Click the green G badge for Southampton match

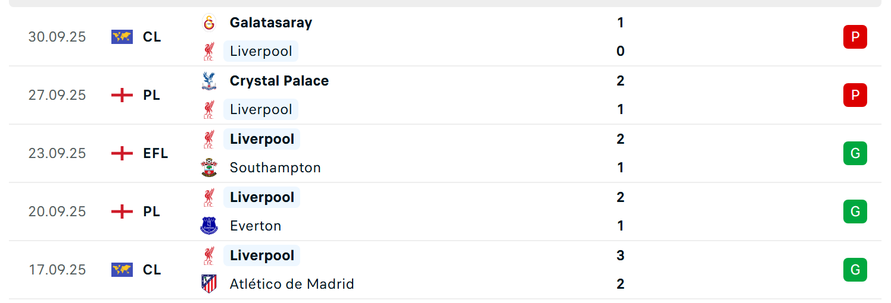(855, 153)
